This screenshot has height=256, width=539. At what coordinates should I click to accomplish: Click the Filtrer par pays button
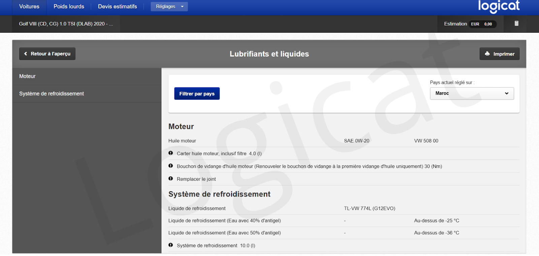(197, 93)
